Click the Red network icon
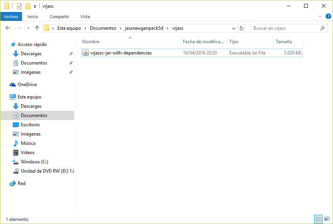 (x=13, y=183)
